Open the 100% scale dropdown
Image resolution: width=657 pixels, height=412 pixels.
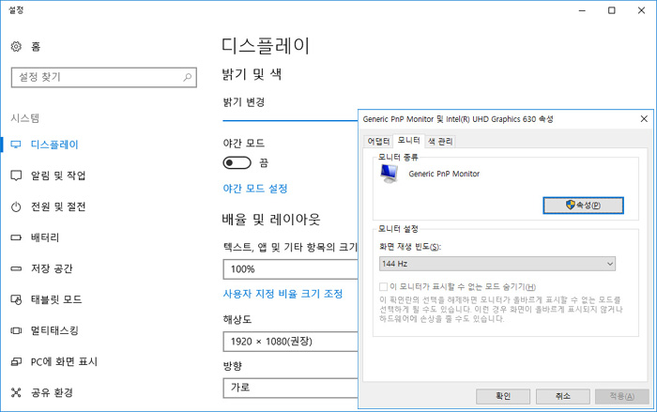289,269
